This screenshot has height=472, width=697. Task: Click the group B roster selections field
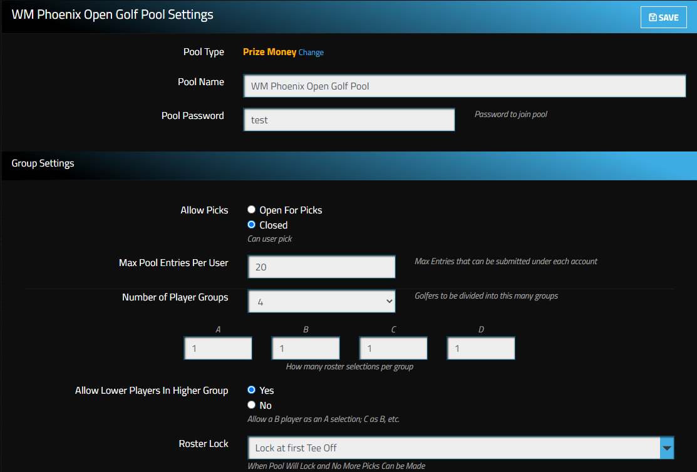pos(305,348)
